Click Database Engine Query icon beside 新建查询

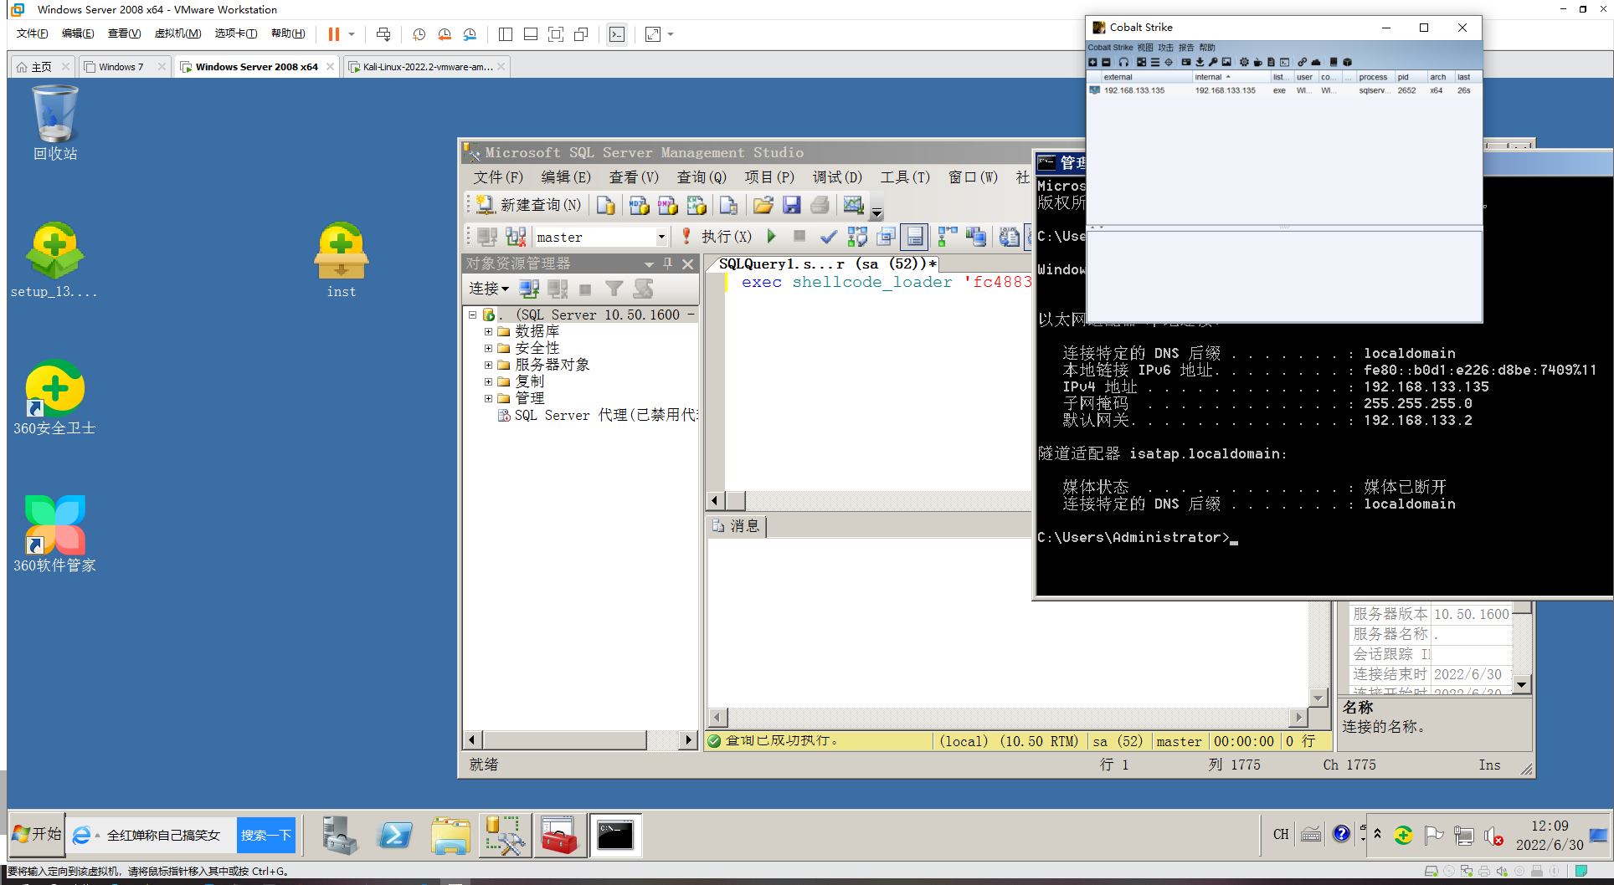tap(606, 205)
